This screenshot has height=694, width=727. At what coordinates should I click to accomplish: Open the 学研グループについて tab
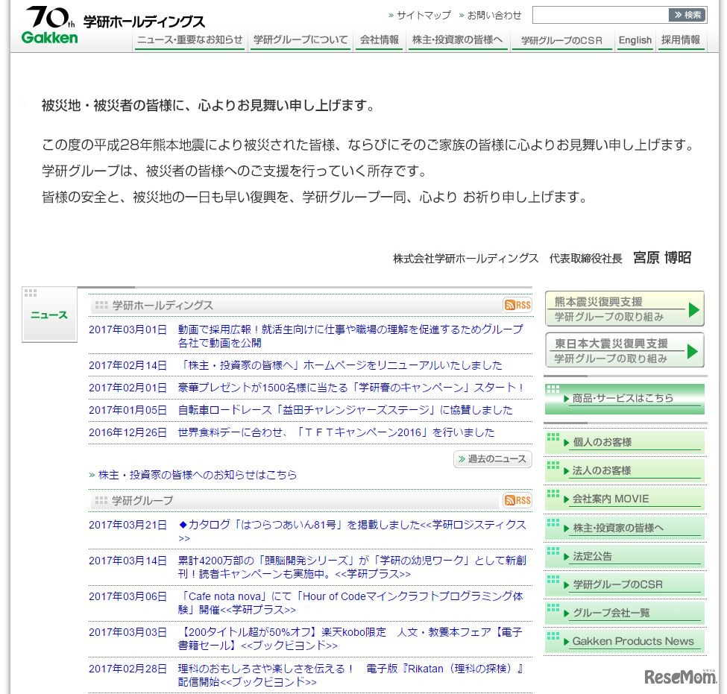coord(300,40)
